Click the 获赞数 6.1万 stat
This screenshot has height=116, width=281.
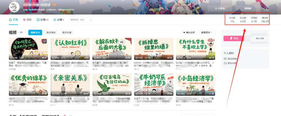click(254, 20)
